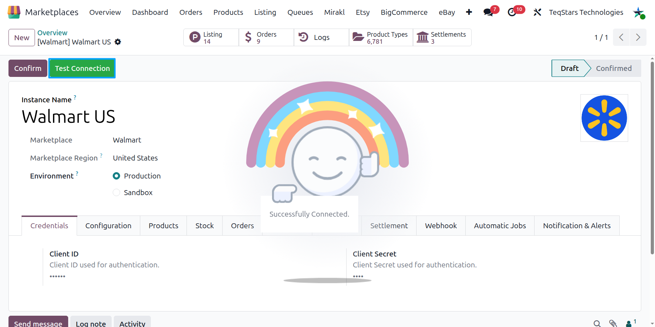
Task: Click the attachments paperclip icon
Action: point(613,323)
